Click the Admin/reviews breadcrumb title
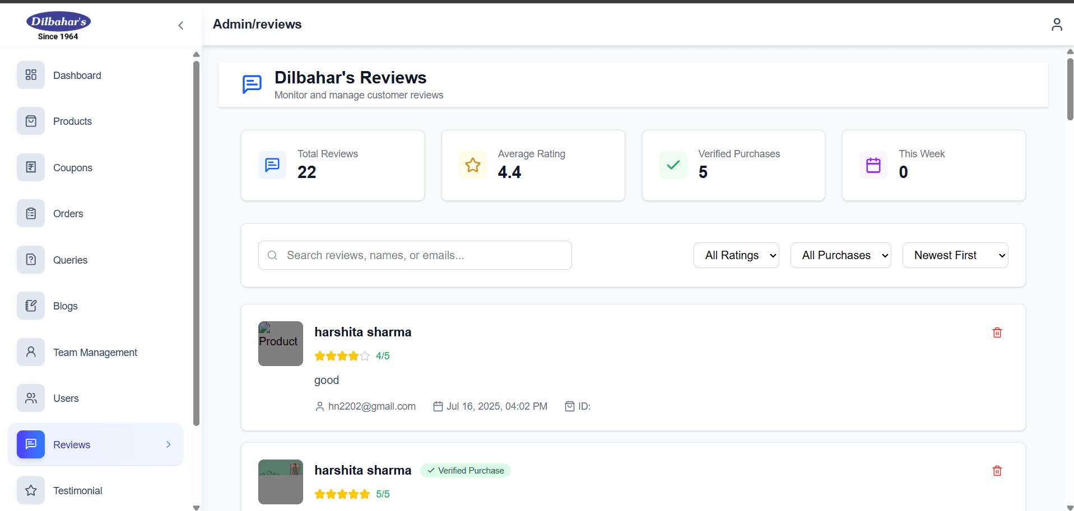This screenshot has width=1074, height=511. 257,24
